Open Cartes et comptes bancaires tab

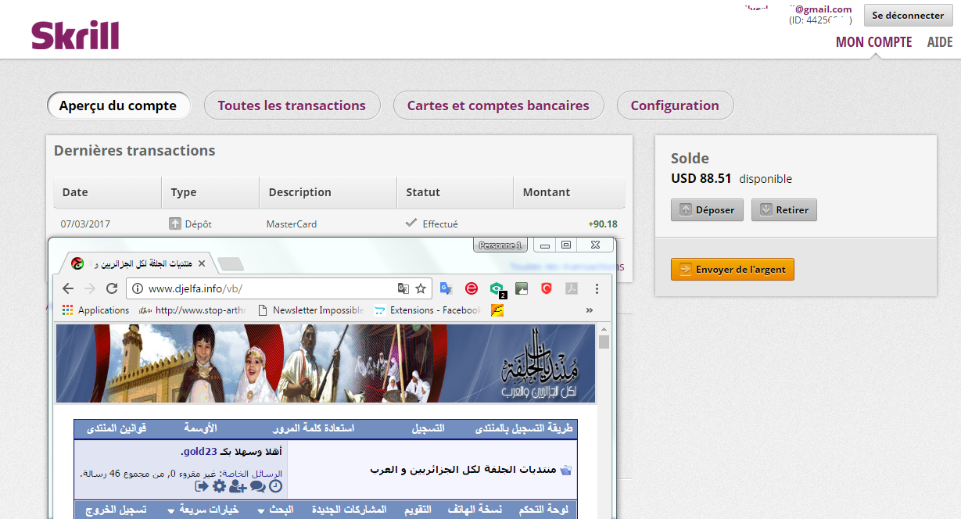click(498, 106)
